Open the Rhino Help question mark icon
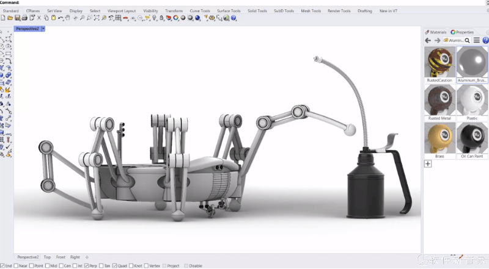Image resolution: width=489 pixels, height=269 pixels. click(485, 40)
